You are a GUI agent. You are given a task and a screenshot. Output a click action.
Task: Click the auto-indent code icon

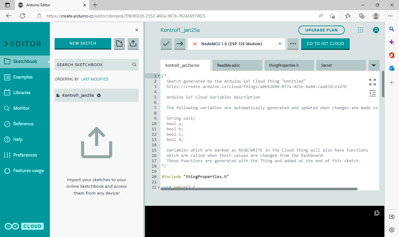point(373,93)
